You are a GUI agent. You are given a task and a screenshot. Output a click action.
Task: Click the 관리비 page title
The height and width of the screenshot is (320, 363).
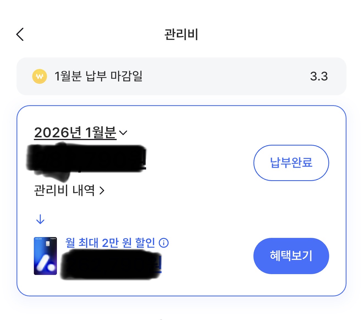click(181, 34)
